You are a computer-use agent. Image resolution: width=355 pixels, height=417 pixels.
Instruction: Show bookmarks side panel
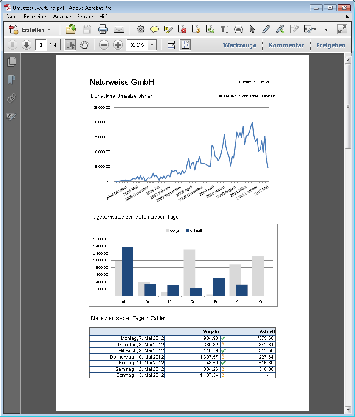(x=11, y=80)
